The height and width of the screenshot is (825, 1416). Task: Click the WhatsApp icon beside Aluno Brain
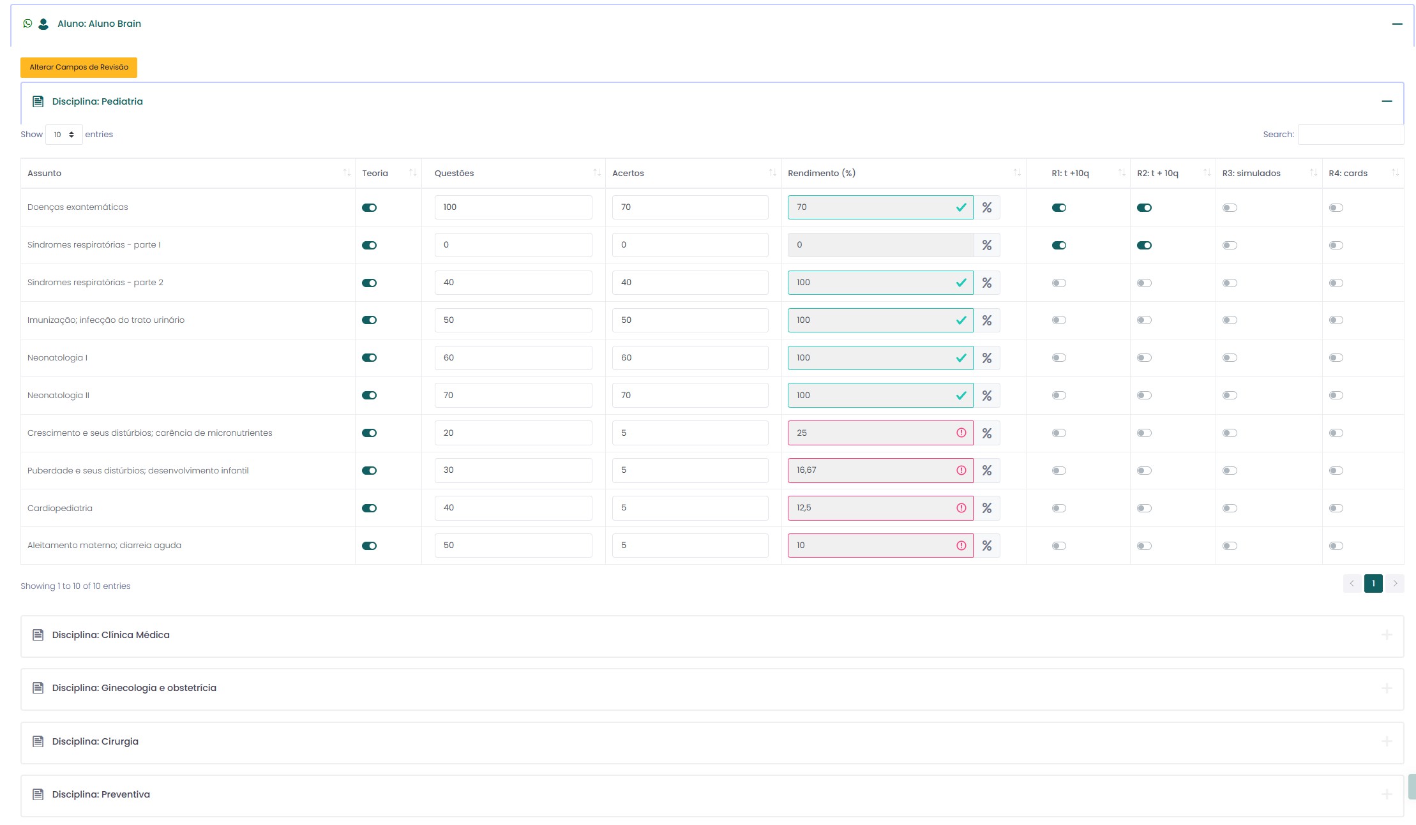point(27,24)
